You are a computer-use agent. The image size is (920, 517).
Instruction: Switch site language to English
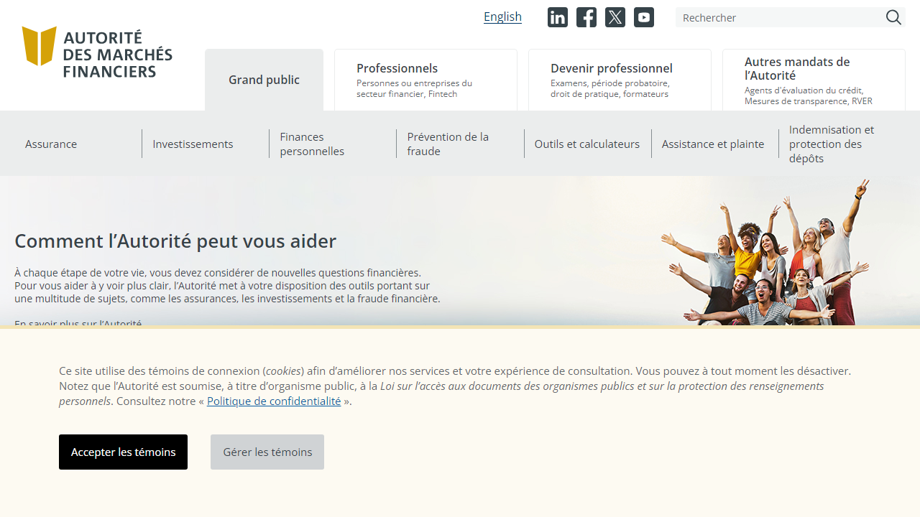tap(502, 17)
